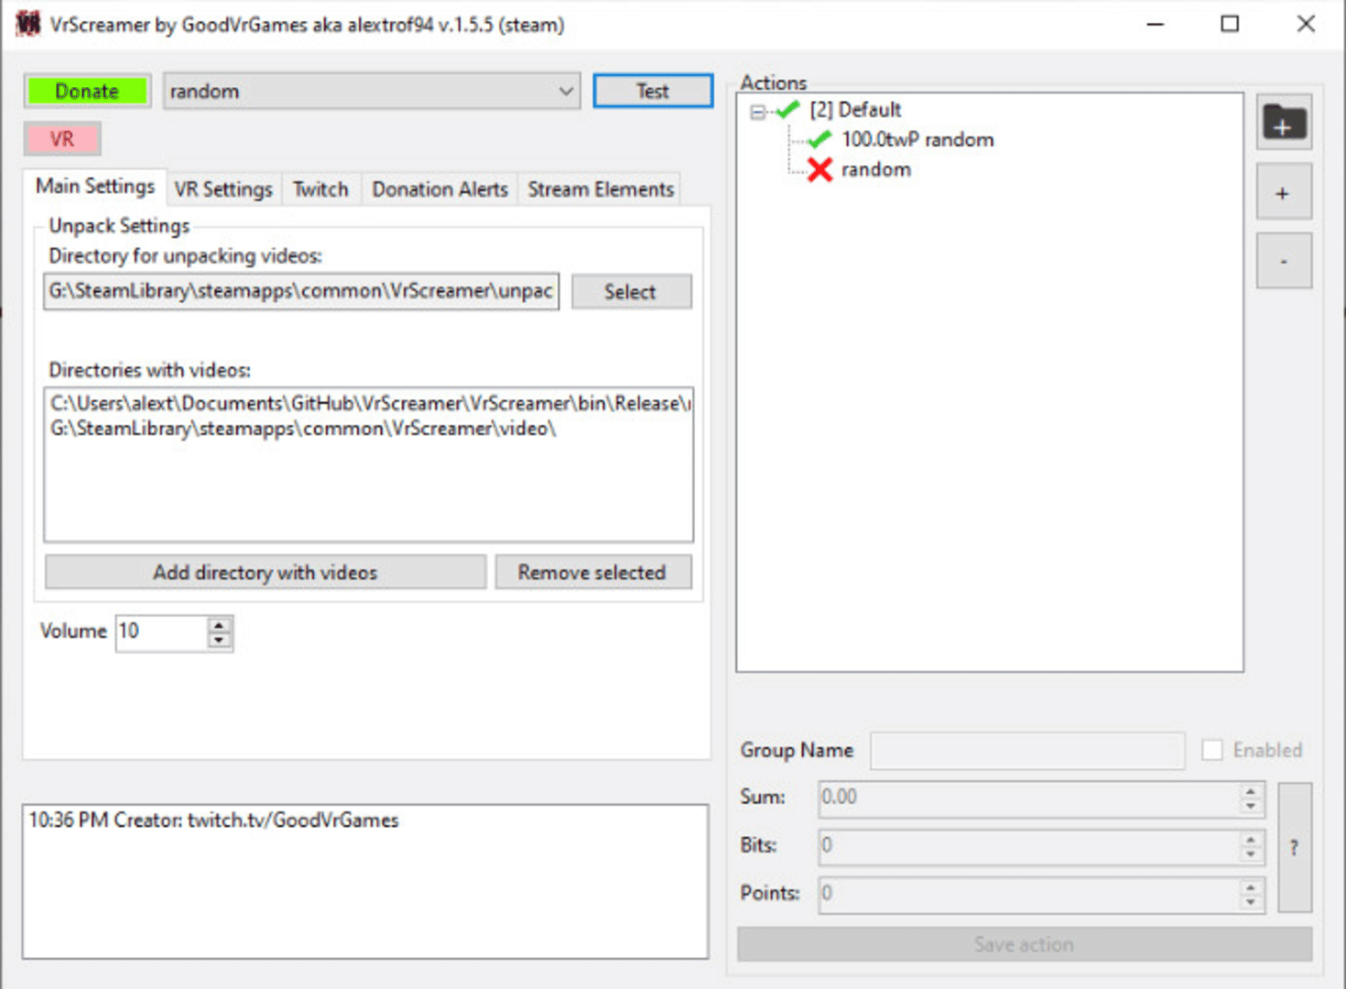This screenshot has width=1346, height=989.
Task: Open the Donation Alerts tab
Action: (440, 189)
